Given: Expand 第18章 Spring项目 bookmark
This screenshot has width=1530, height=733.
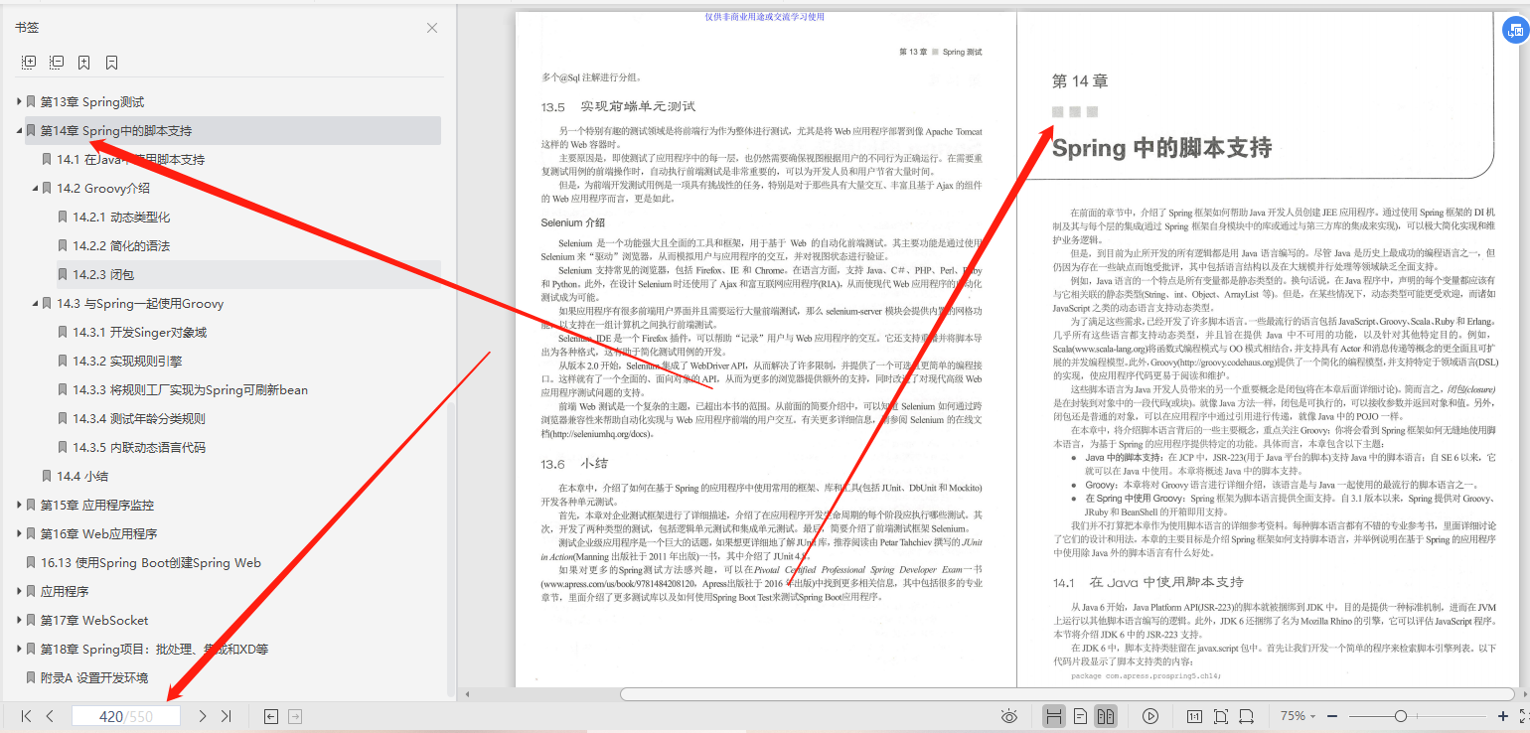Looking at the screenshot, I should 19,650.
